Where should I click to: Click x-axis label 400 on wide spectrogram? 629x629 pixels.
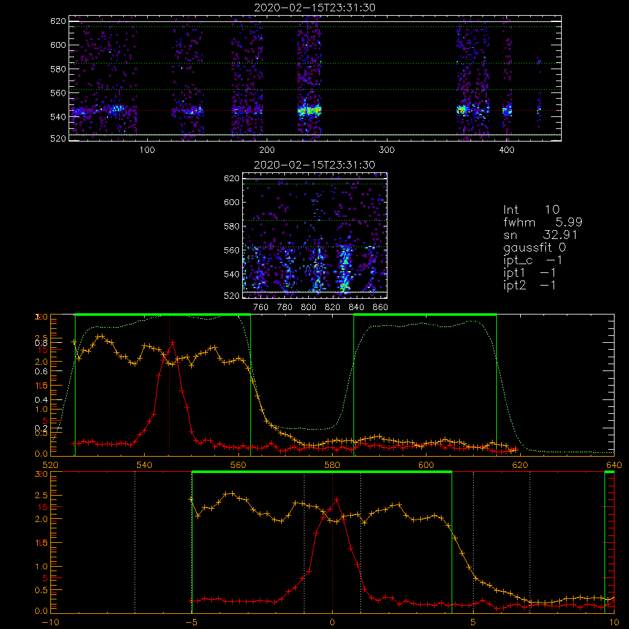(506, 150)
